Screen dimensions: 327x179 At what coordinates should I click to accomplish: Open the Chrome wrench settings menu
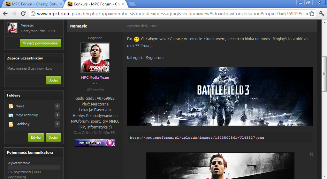[x=322, y=13]
